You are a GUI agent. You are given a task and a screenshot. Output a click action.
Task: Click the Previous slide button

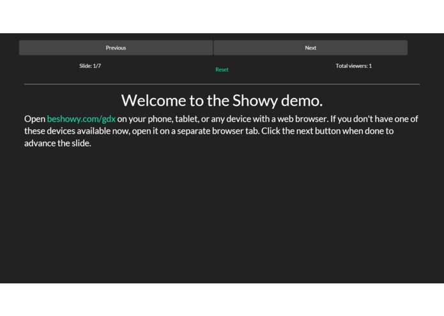click(x=116, y=47)
